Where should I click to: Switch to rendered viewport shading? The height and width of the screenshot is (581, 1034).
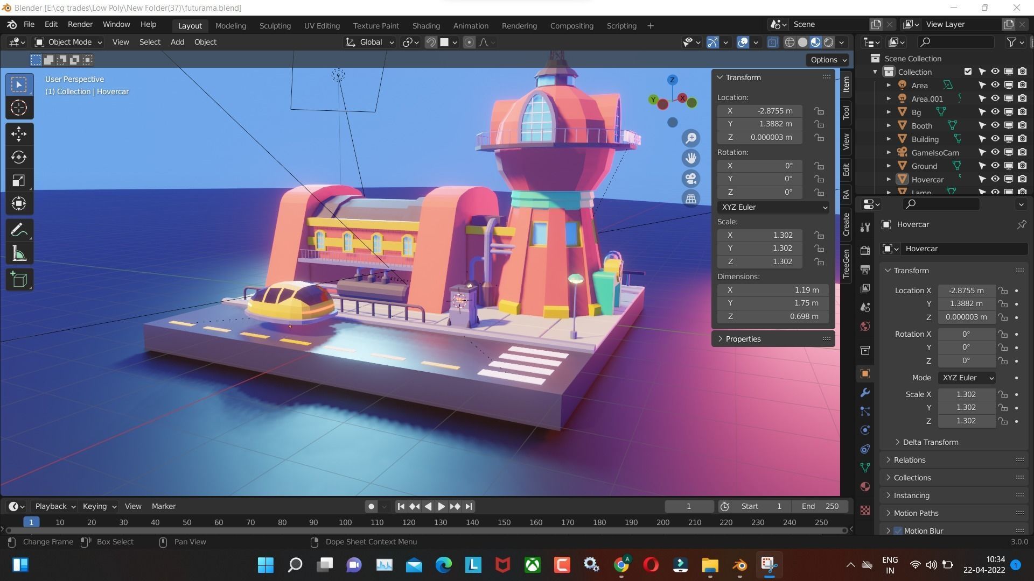829,42
